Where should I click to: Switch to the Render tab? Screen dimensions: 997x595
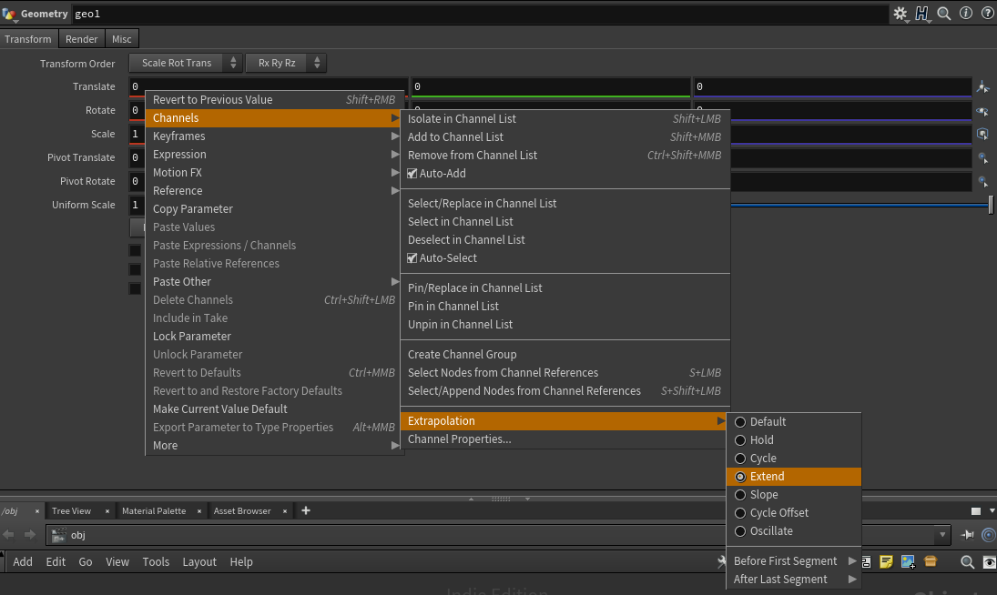81,39
